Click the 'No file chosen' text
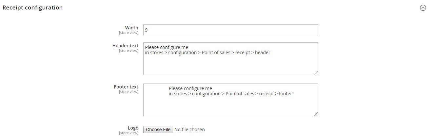This screenshot has height=139, width=432. (x=189, y=130)
